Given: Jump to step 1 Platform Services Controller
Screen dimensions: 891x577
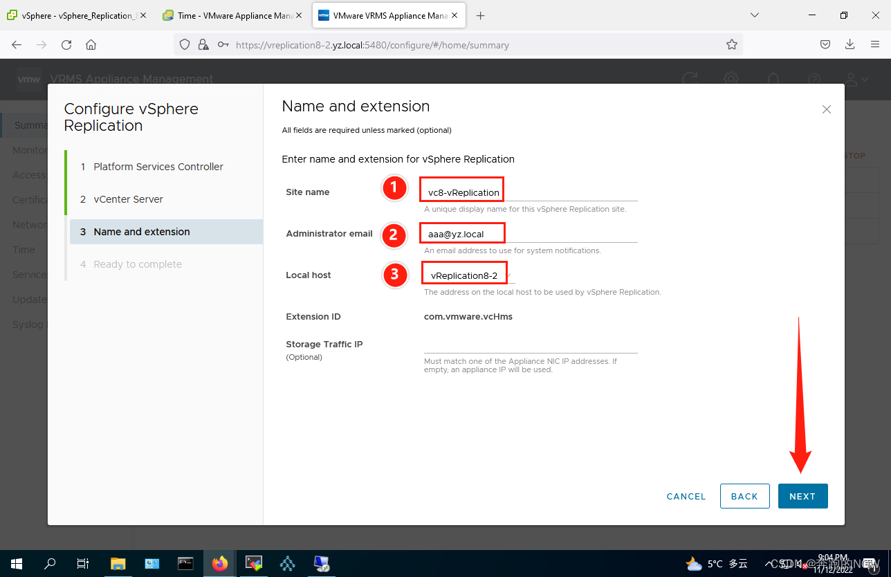Looking at the screenshot, I should point(158,167).
